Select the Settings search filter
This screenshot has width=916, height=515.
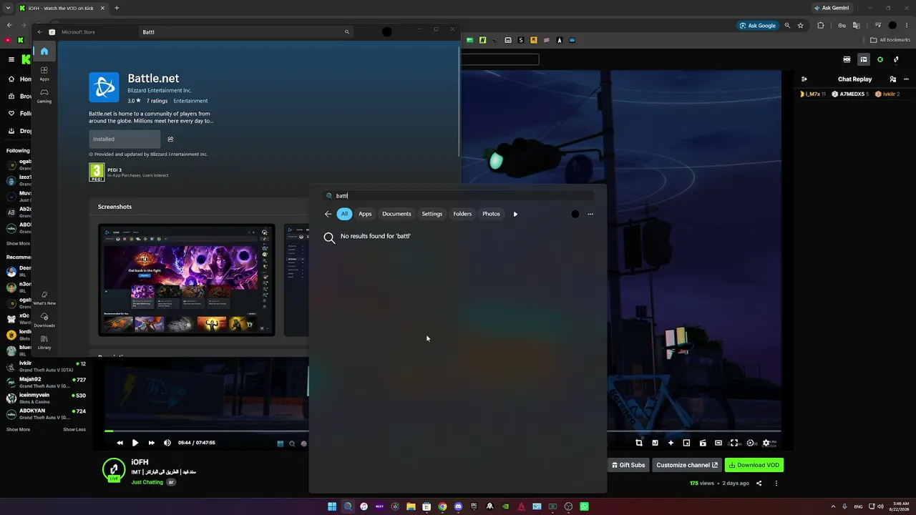432,214
